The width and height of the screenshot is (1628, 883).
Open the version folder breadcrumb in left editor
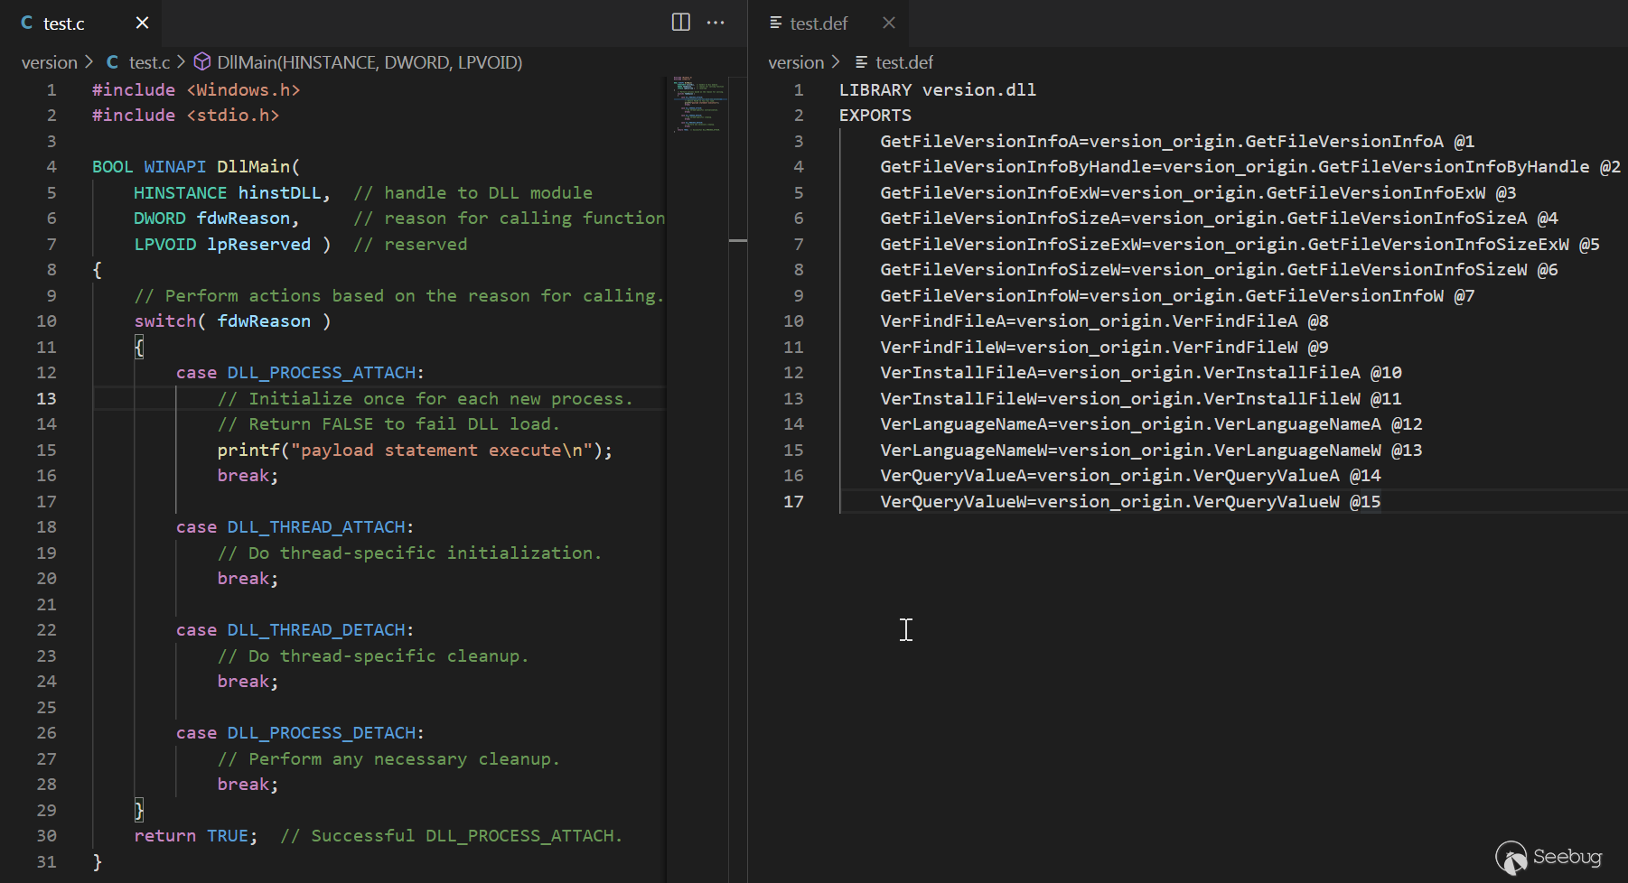[49, 62]
